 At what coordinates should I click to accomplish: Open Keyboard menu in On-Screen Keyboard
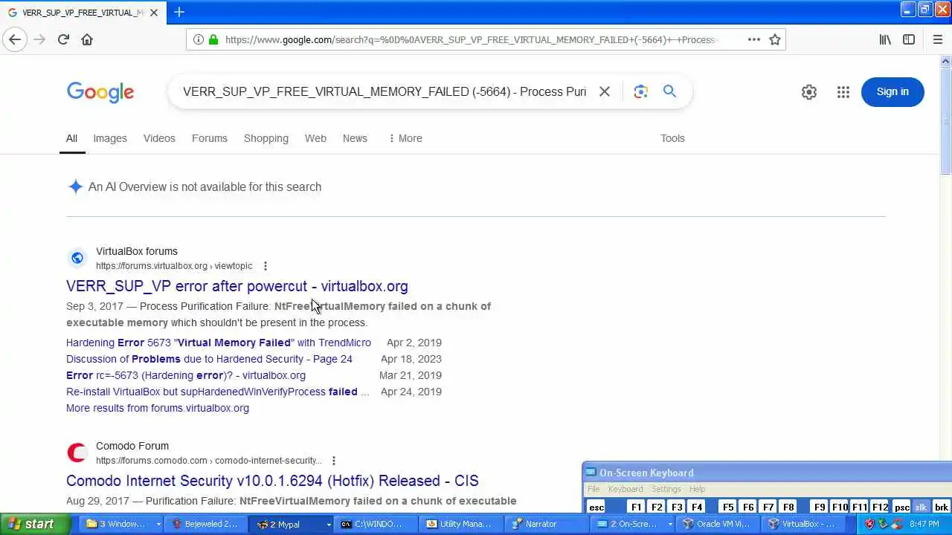tap(625, 489)
